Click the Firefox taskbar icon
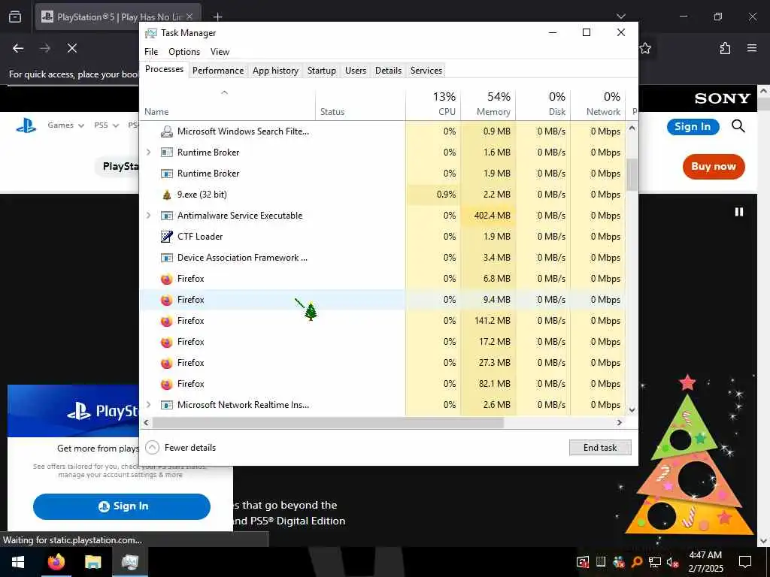770x577 pixels. 56,562
